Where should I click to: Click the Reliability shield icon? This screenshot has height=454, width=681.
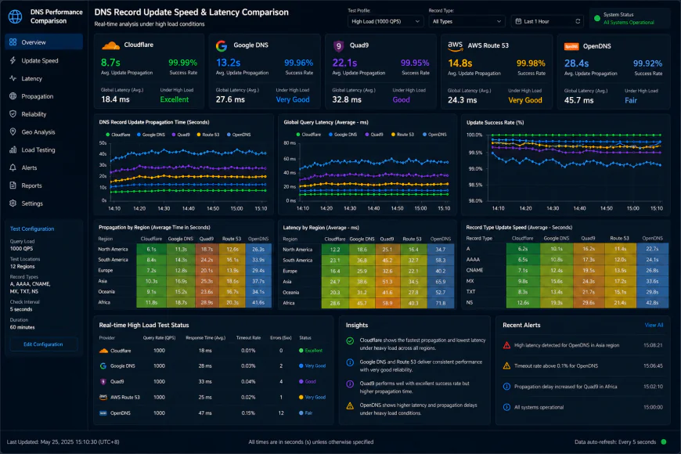coord(13,113)
